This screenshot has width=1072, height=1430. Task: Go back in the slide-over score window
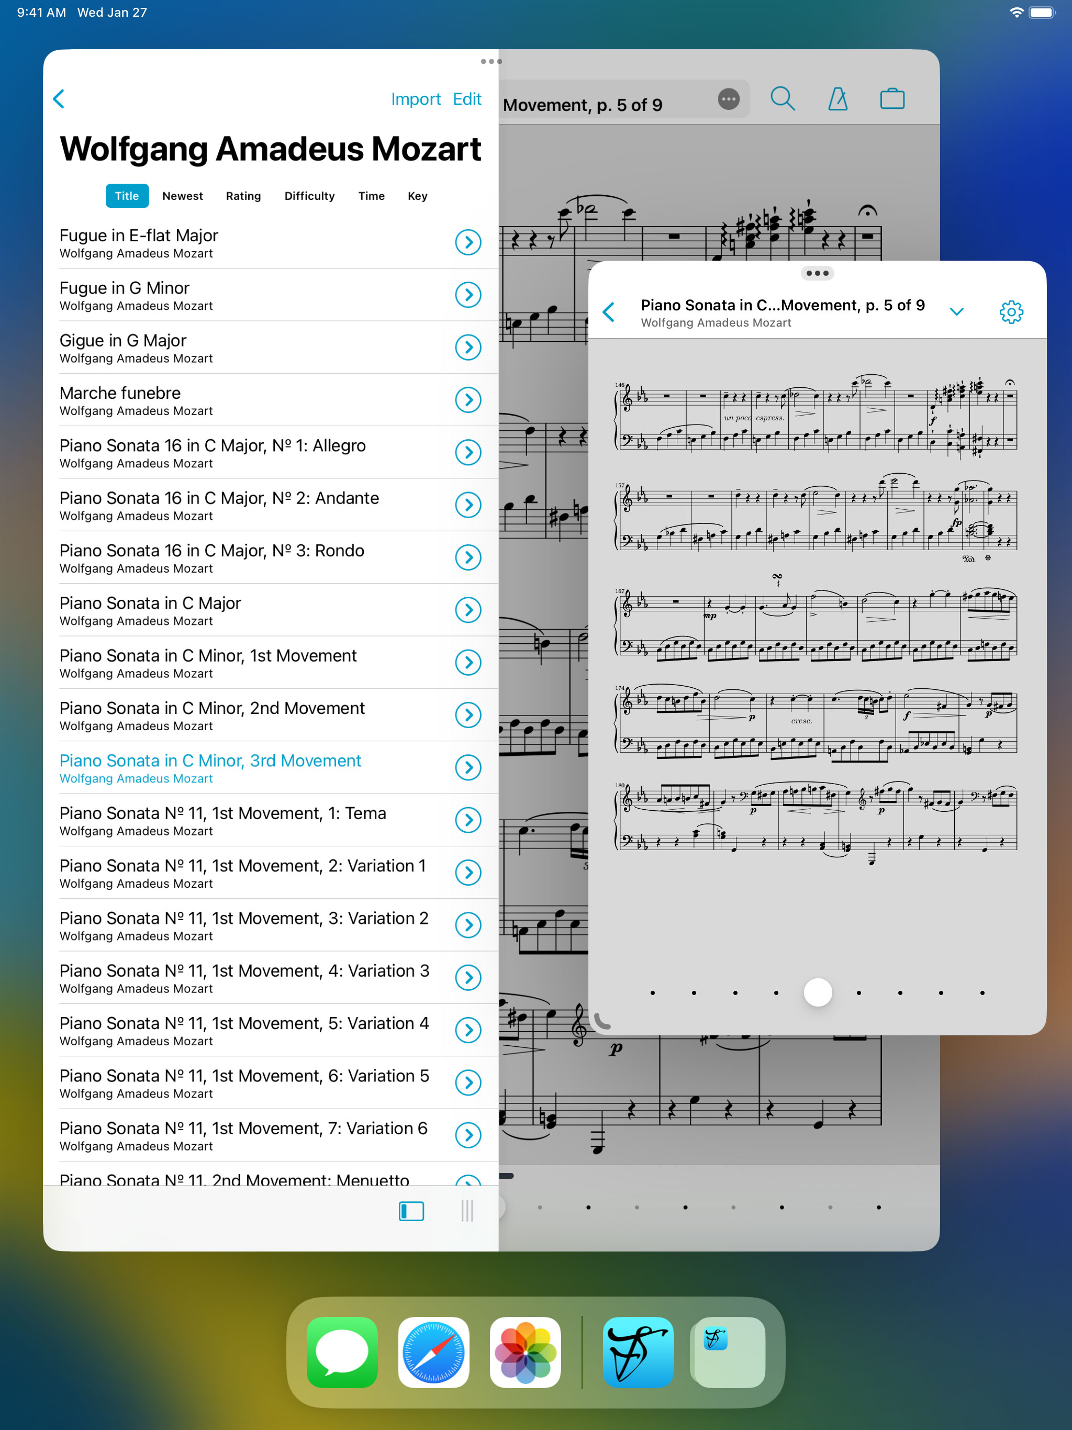pyautogui.click(x=608, y=312)
